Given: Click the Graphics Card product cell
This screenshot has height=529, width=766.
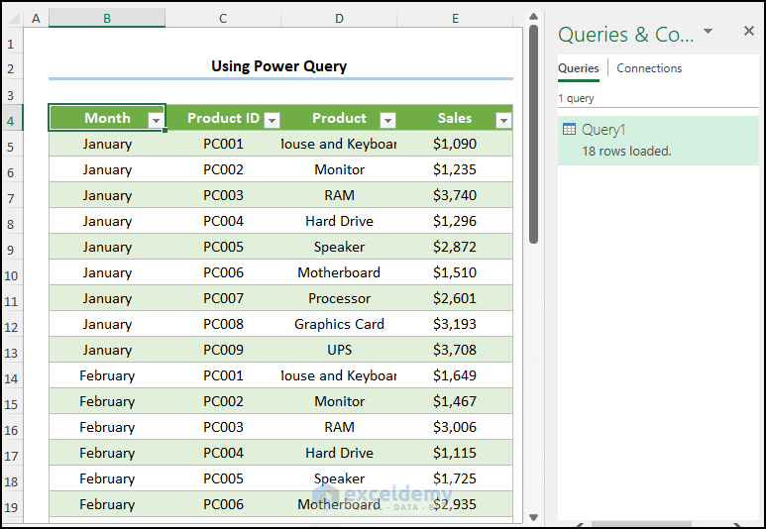Looking at the screenshot, I should [339, 324].
